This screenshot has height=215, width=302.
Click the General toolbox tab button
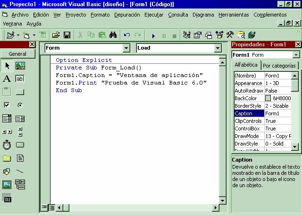[x=17, y=54]
